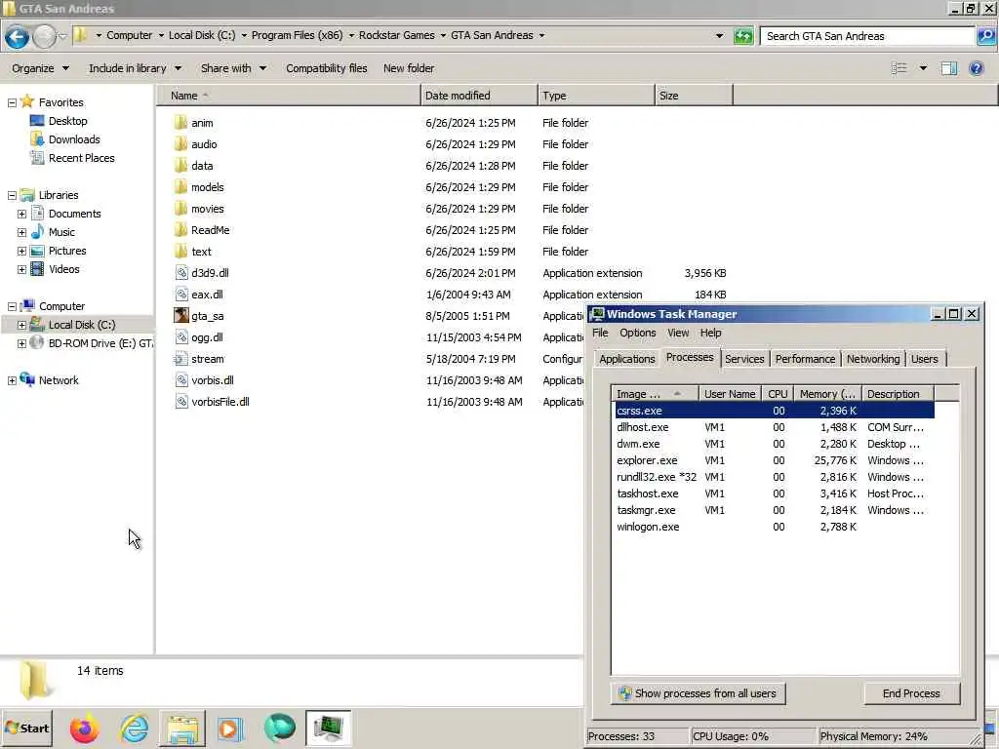Image resolution: width=999 pixels, height=749 pixels.
Task: Click the search magnifier icon
Action: click(x=985, y=36)
